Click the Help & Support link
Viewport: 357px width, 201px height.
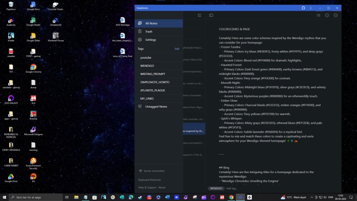pyautogui.click(x=147, y=187)
